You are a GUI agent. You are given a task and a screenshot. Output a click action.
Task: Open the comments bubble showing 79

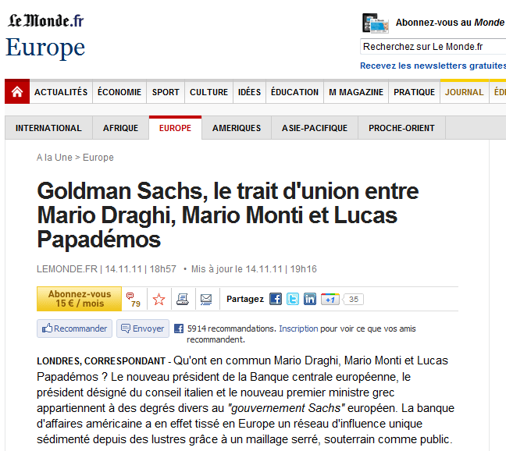133,299
